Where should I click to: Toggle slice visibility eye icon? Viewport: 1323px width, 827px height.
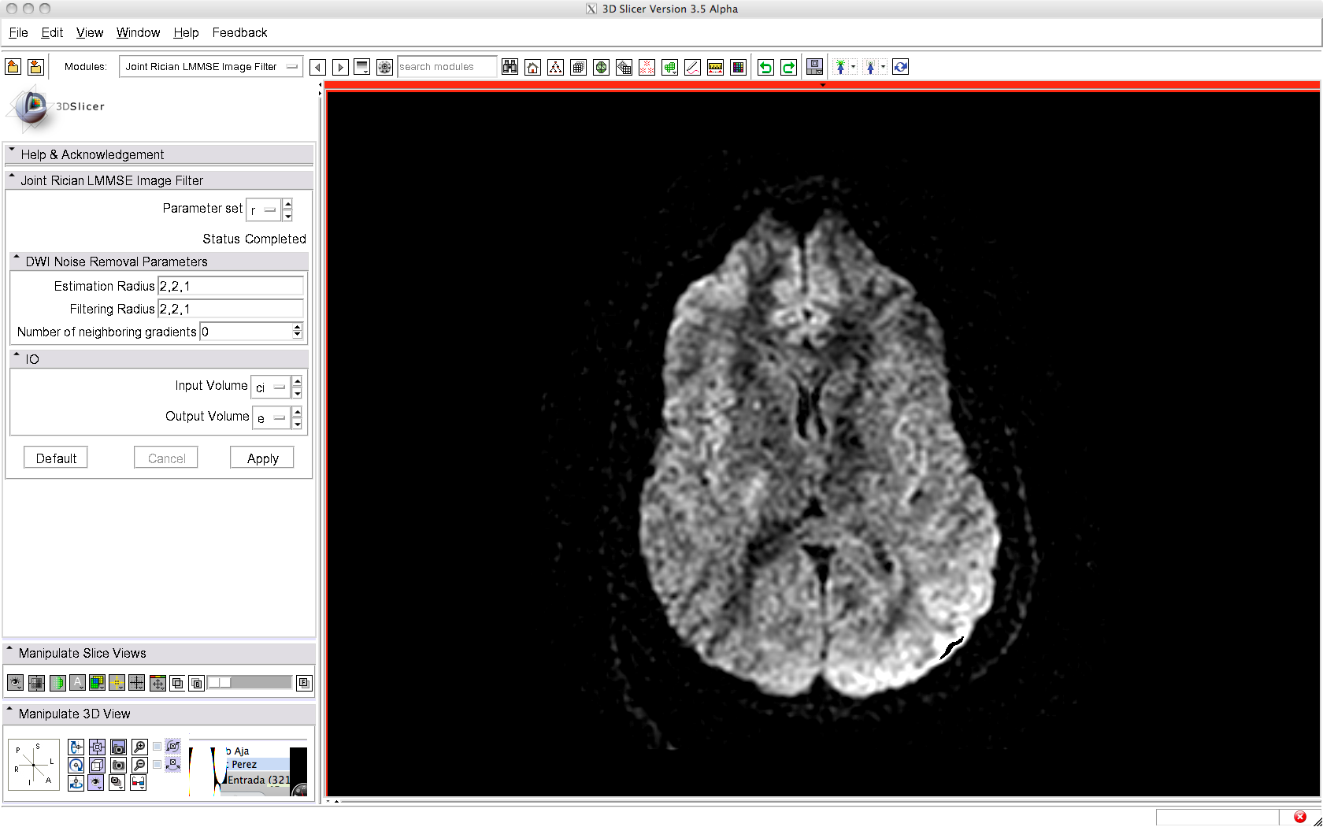15,683
